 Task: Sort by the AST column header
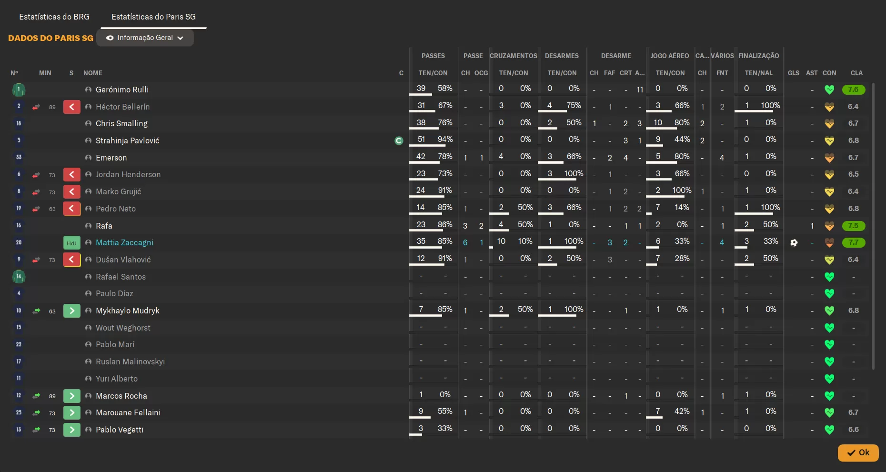(812, 73)
